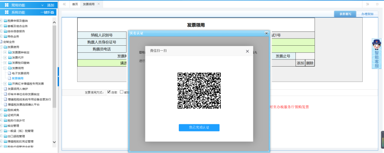Select the highlighted 发票领用 leaf item
Viewport: 384px width, 153px height.
tap(18, 78)
